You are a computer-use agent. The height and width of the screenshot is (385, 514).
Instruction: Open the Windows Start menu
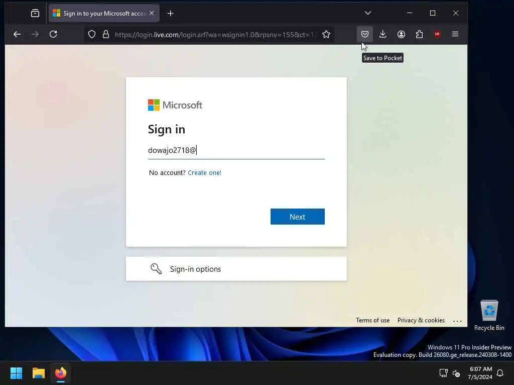(x=16, y=373)
